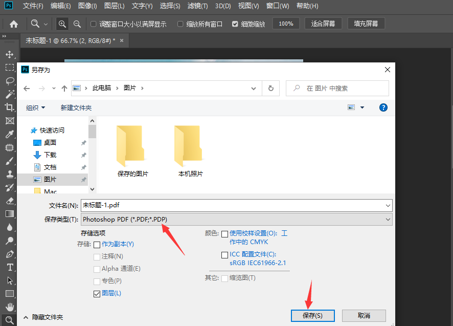Screen dimensions: 453x326
Task: Open the 滤镜(T) menu
Action: (197, 6)
